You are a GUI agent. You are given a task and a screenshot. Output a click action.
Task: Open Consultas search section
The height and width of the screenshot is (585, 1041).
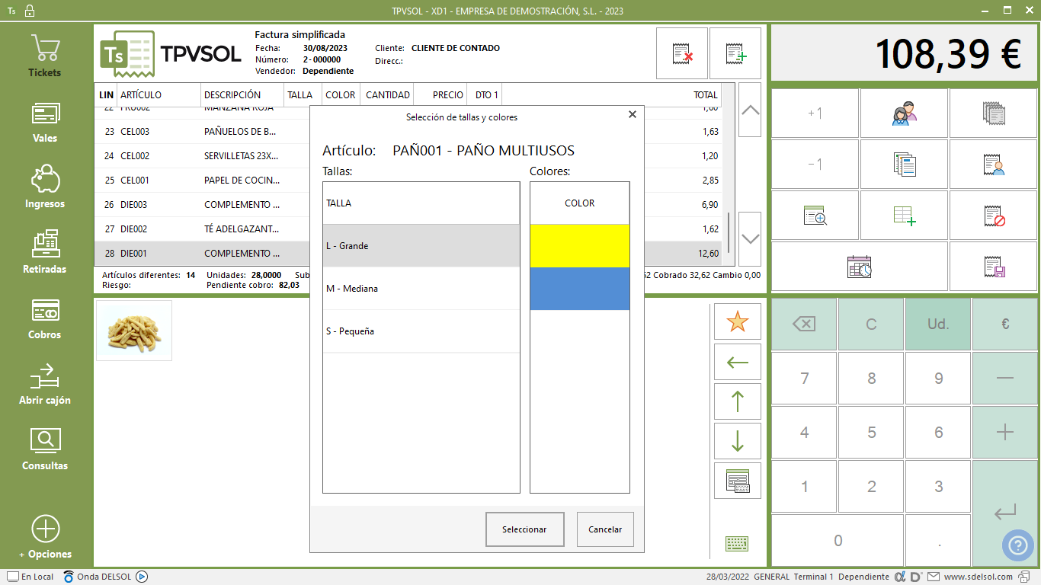(x=45, y=449)
